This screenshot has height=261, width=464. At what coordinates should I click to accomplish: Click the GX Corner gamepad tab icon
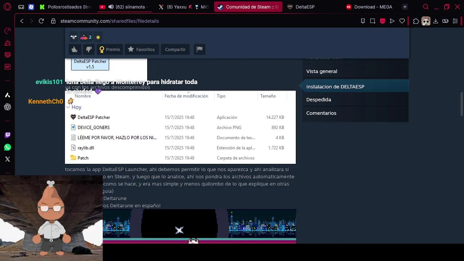[x=21, y=7]
